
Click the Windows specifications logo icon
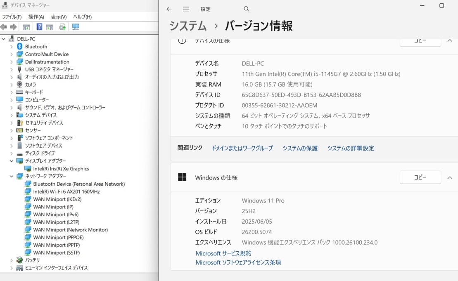point(182,177)
